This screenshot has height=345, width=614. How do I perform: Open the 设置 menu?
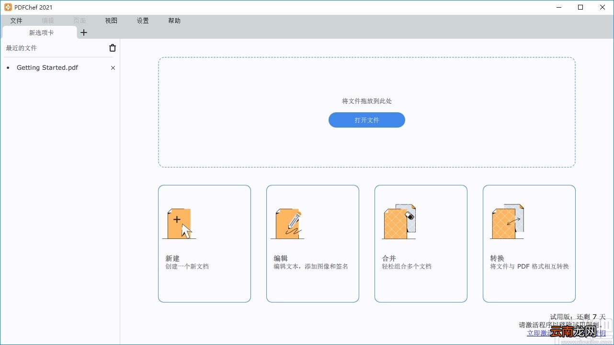[143, 21]
